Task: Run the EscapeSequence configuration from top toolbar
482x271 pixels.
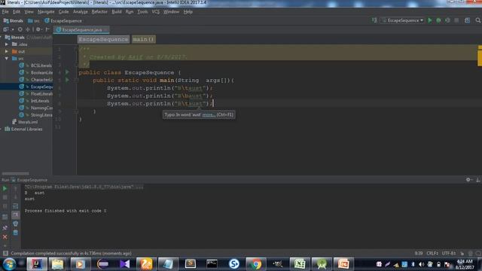Action: pos(430,20)
